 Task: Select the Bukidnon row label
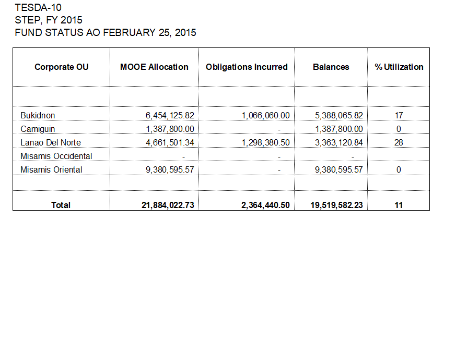(38, 116)
